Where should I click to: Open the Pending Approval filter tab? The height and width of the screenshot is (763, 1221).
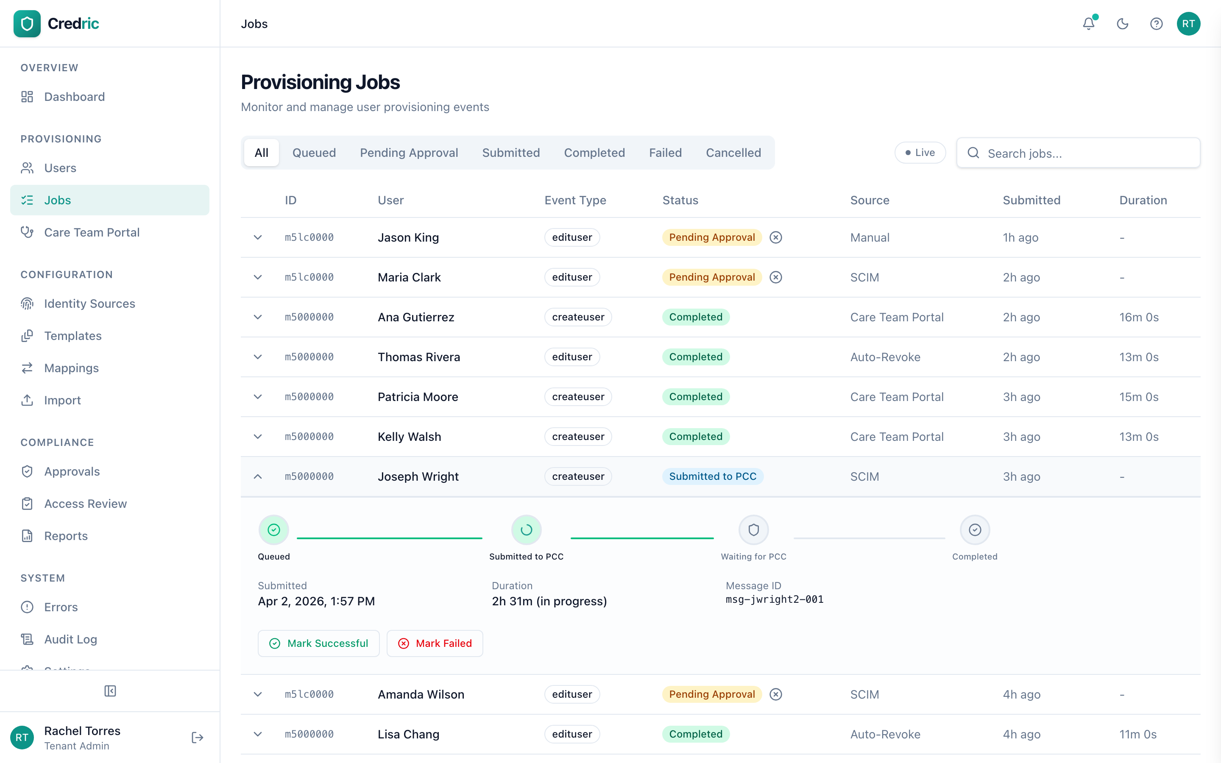409,153
